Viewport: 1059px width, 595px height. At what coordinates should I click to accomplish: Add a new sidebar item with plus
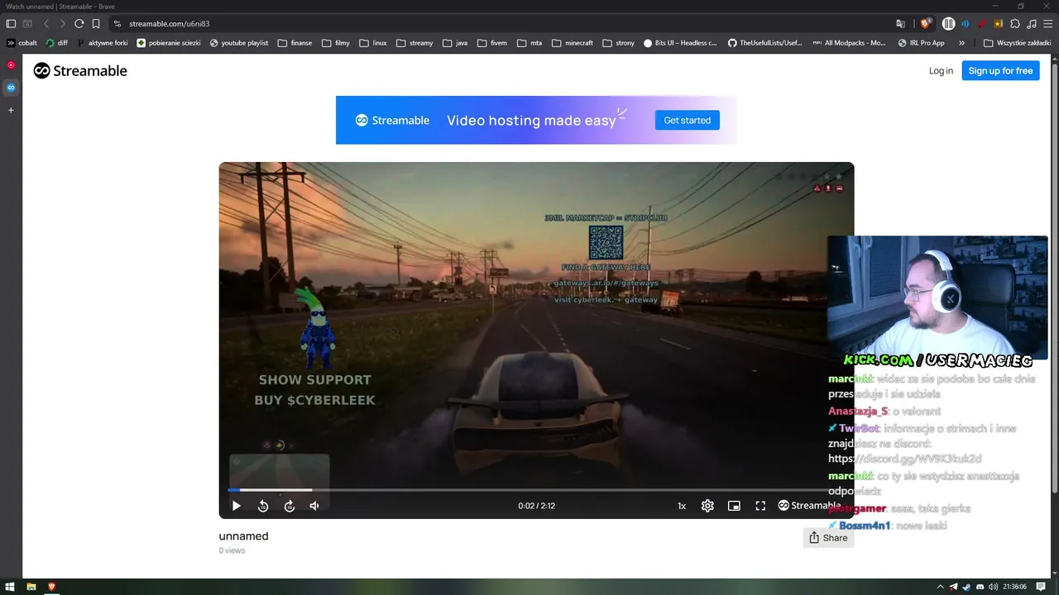(11, 110)
